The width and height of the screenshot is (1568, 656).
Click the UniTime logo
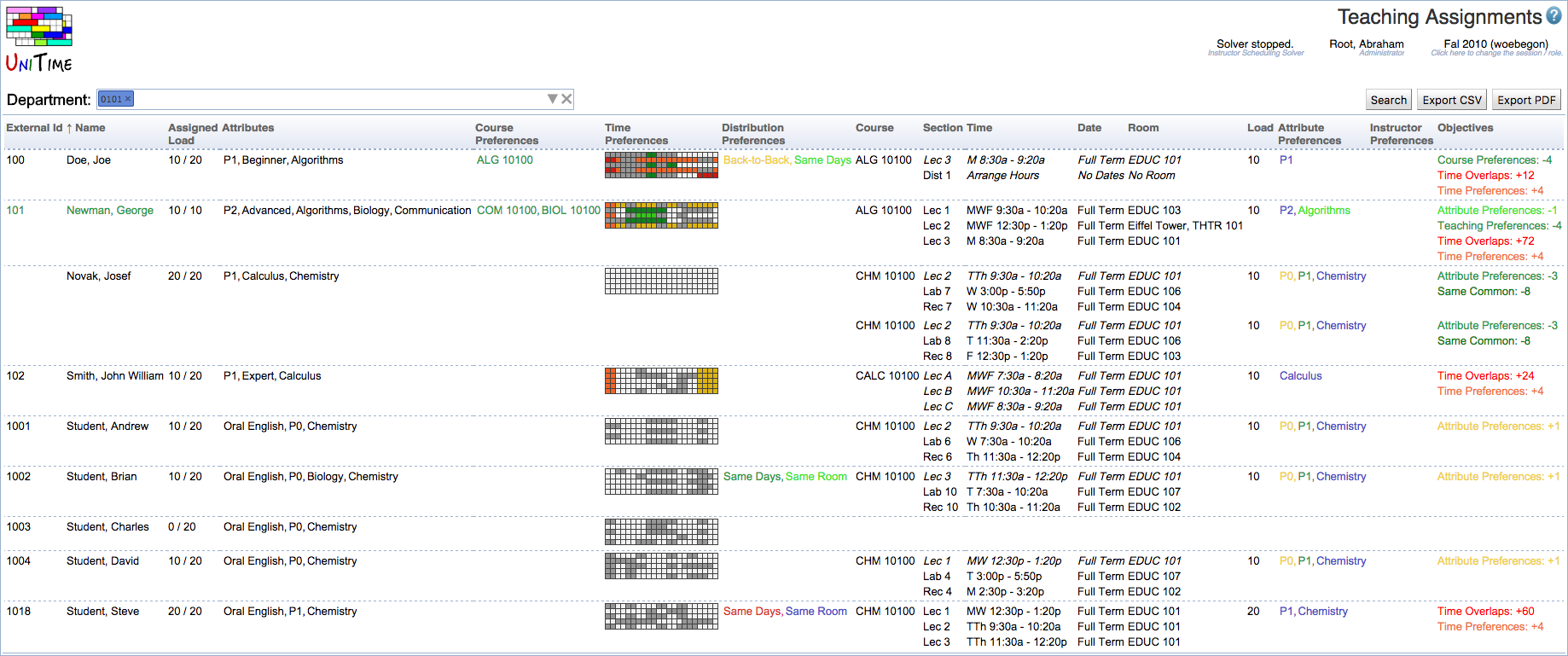[x=39, y=39]
